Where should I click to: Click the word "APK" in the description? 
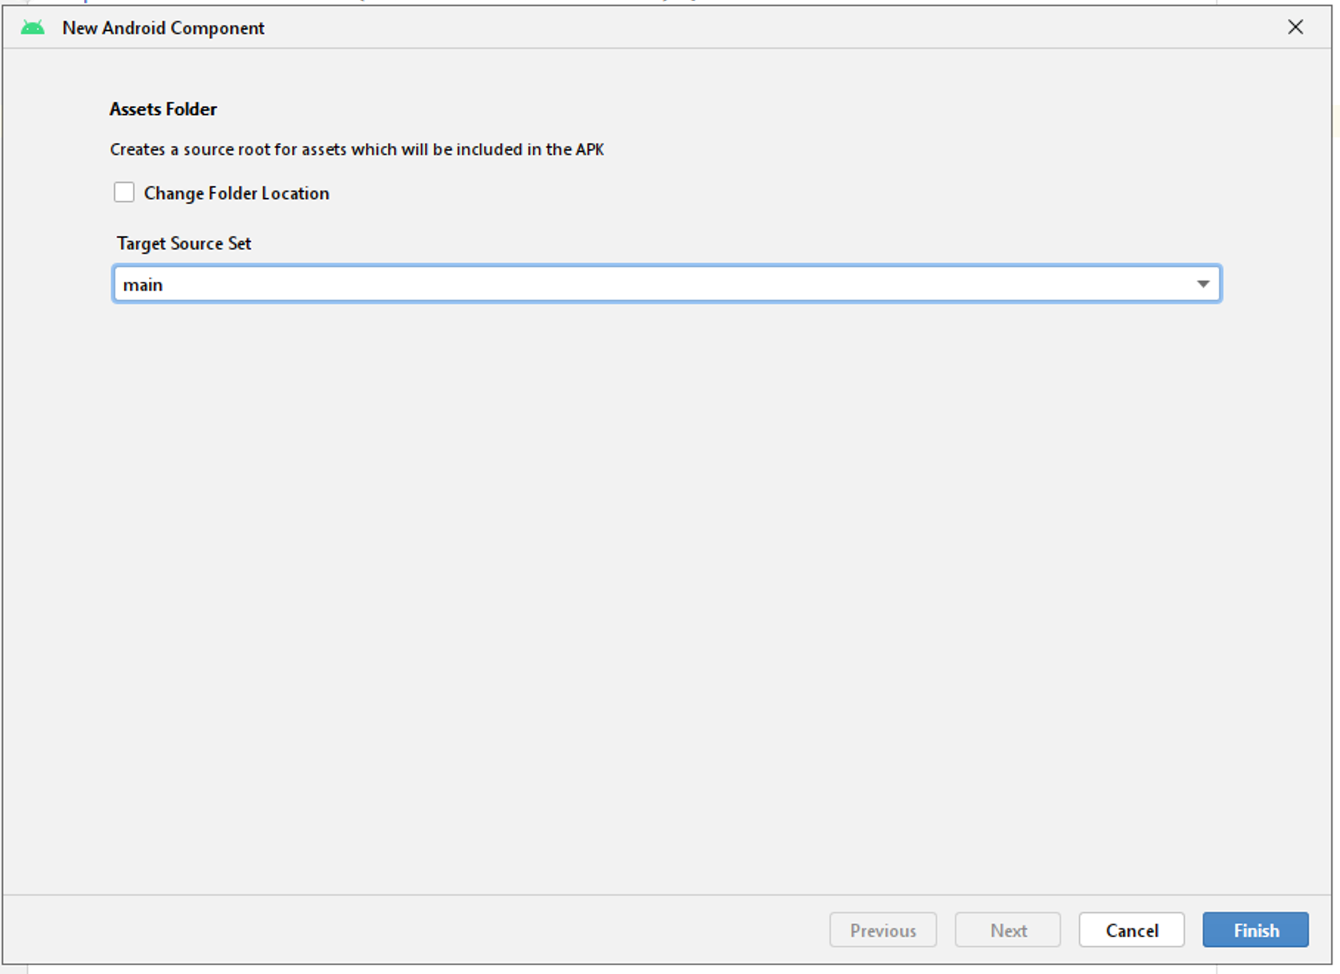click(590, 150)
